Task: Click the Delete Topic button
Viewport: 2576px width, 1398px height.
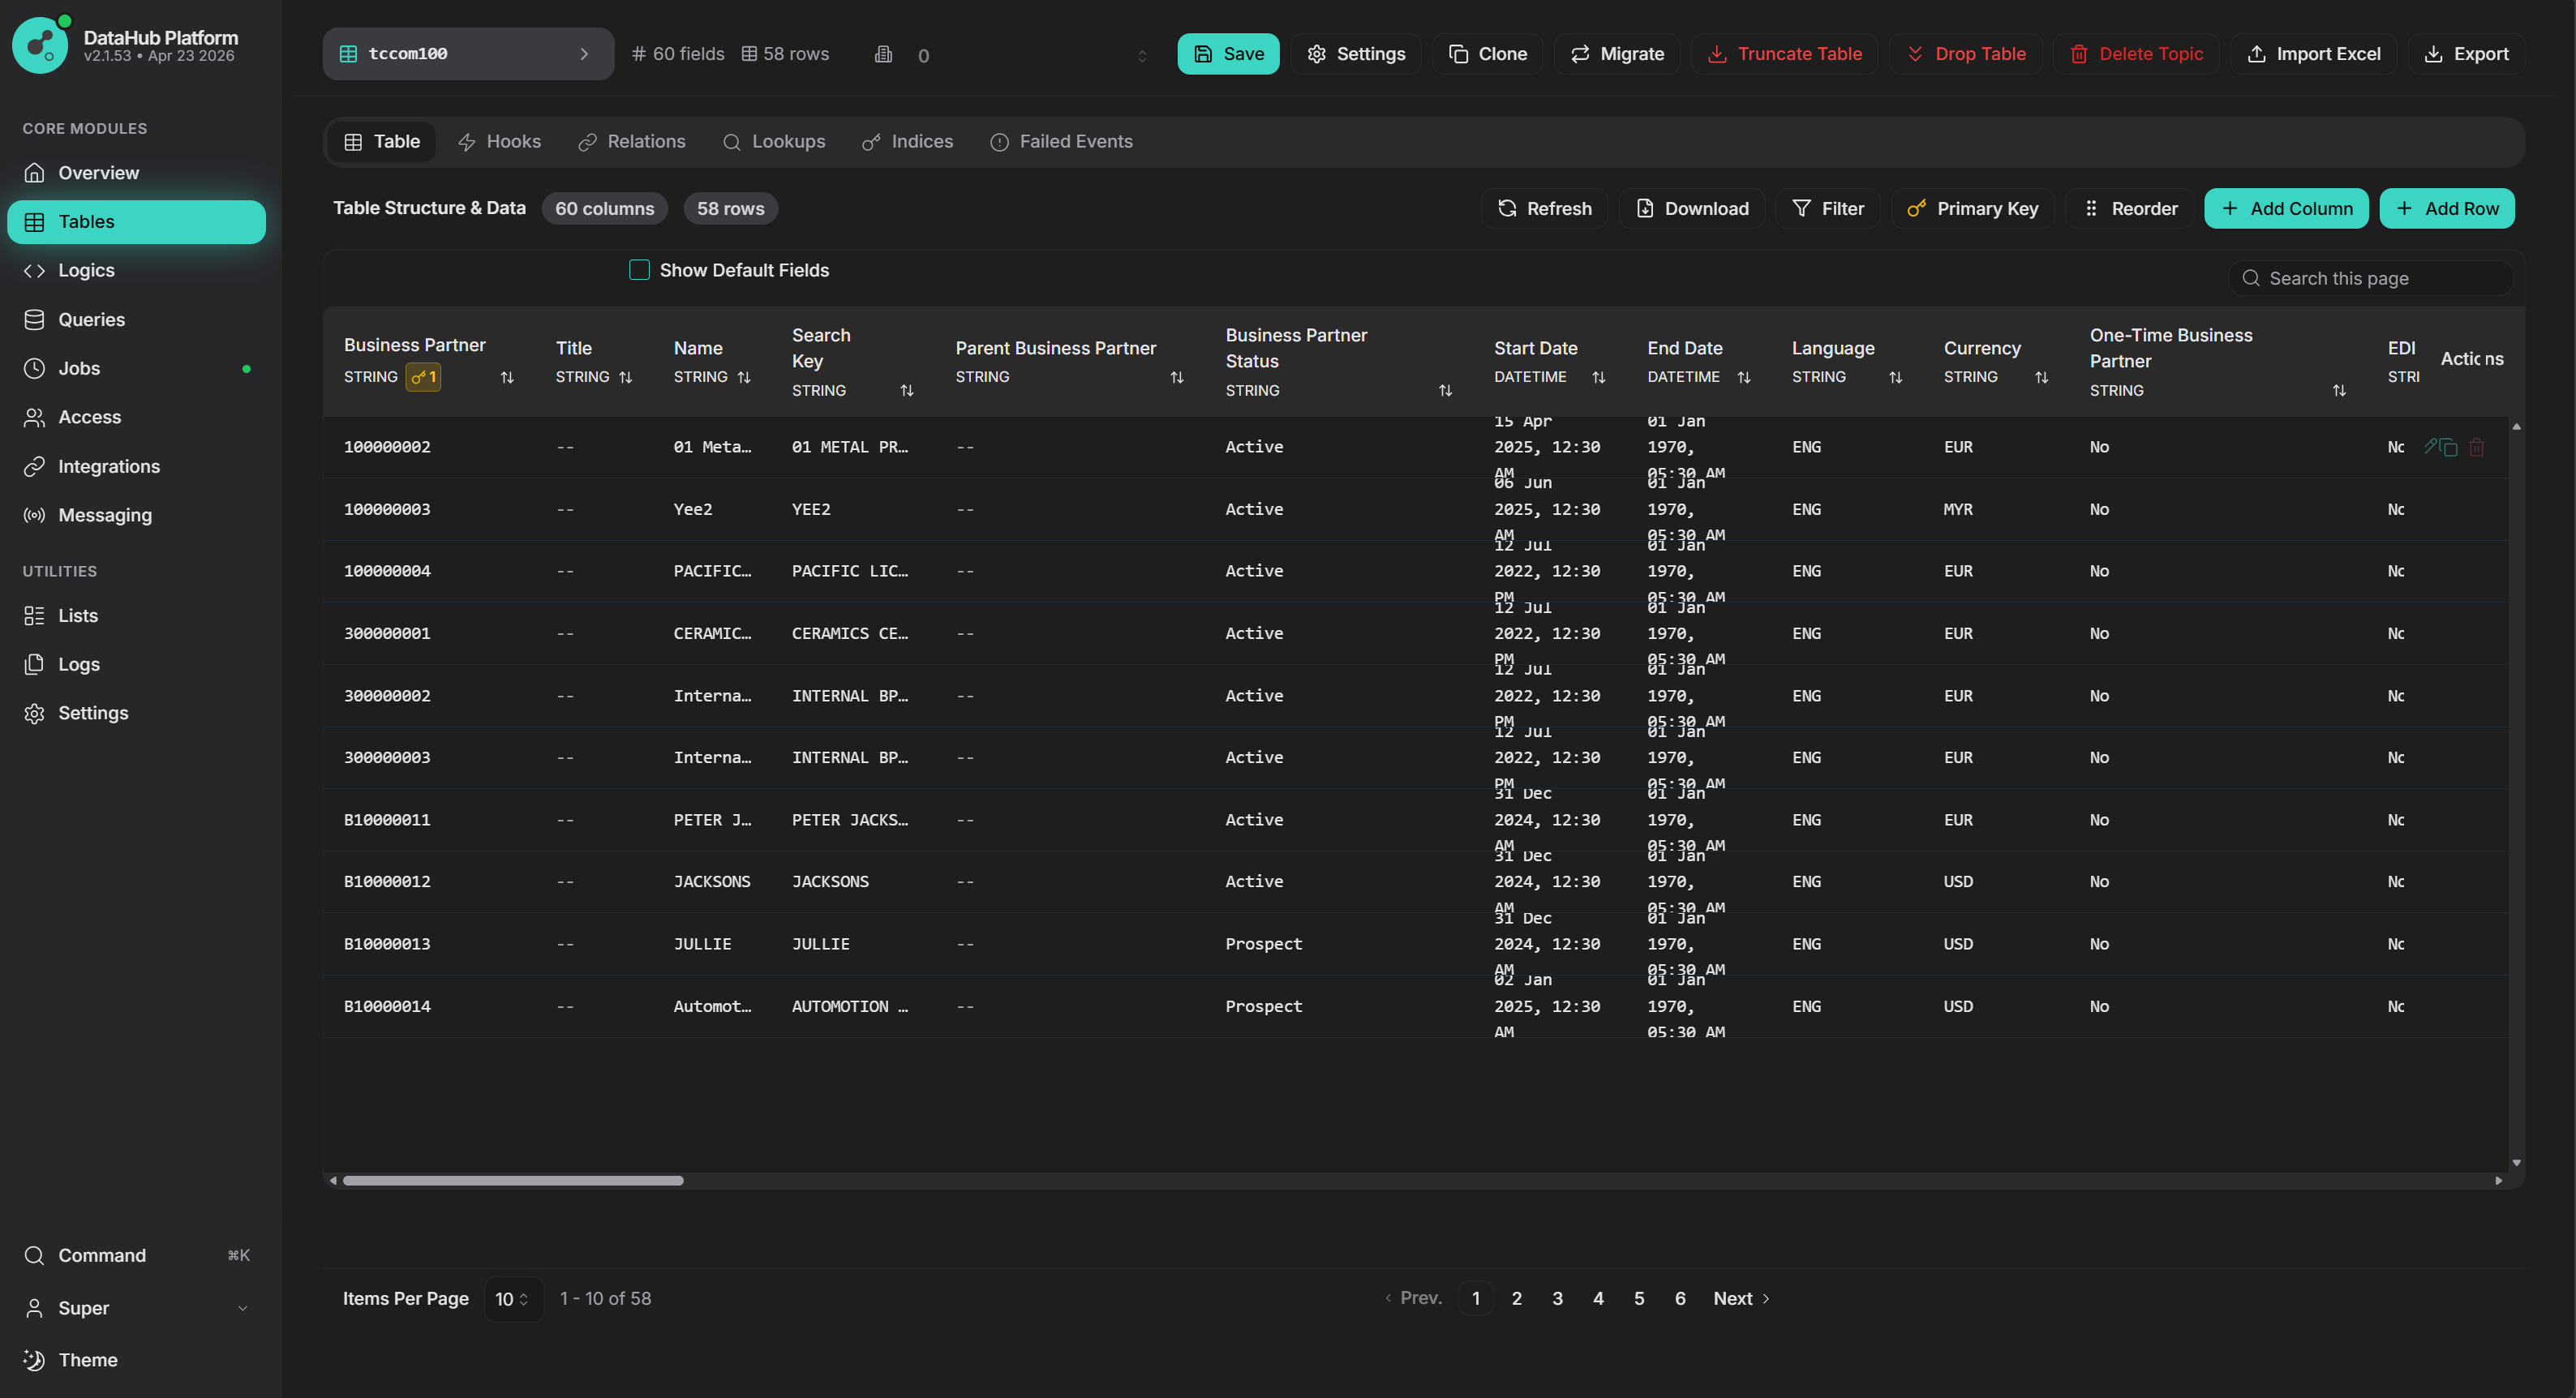Action: click(x=2136, y=54)
